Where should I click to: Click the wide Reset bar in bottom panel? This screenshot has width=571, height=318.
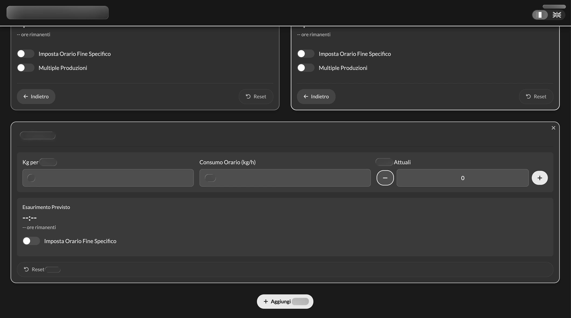click(x=285, y=269)
